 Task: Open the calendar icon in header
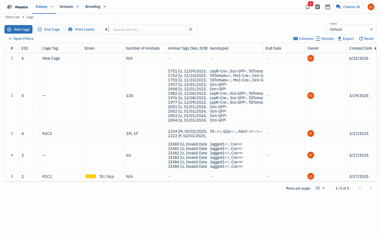point(328,7)
